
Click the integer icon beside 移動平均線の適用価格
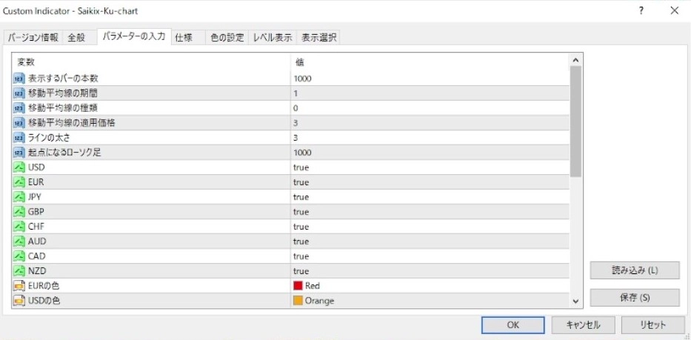point(19,123)
